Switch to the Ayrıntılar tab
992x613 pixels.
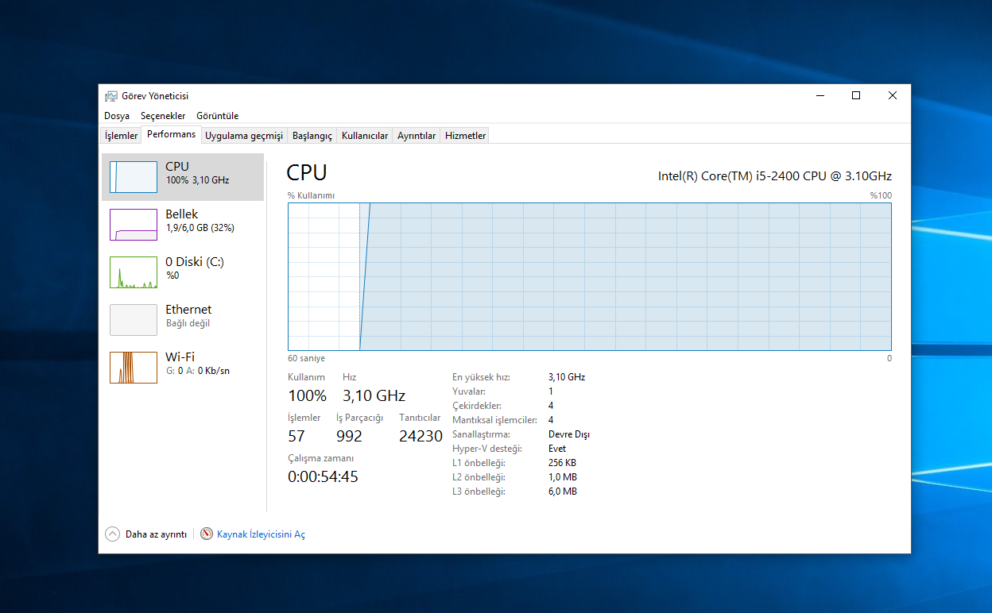pos(417,136)
